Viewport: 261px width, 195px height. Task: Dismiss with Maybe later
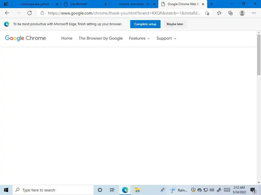point(175,24)
